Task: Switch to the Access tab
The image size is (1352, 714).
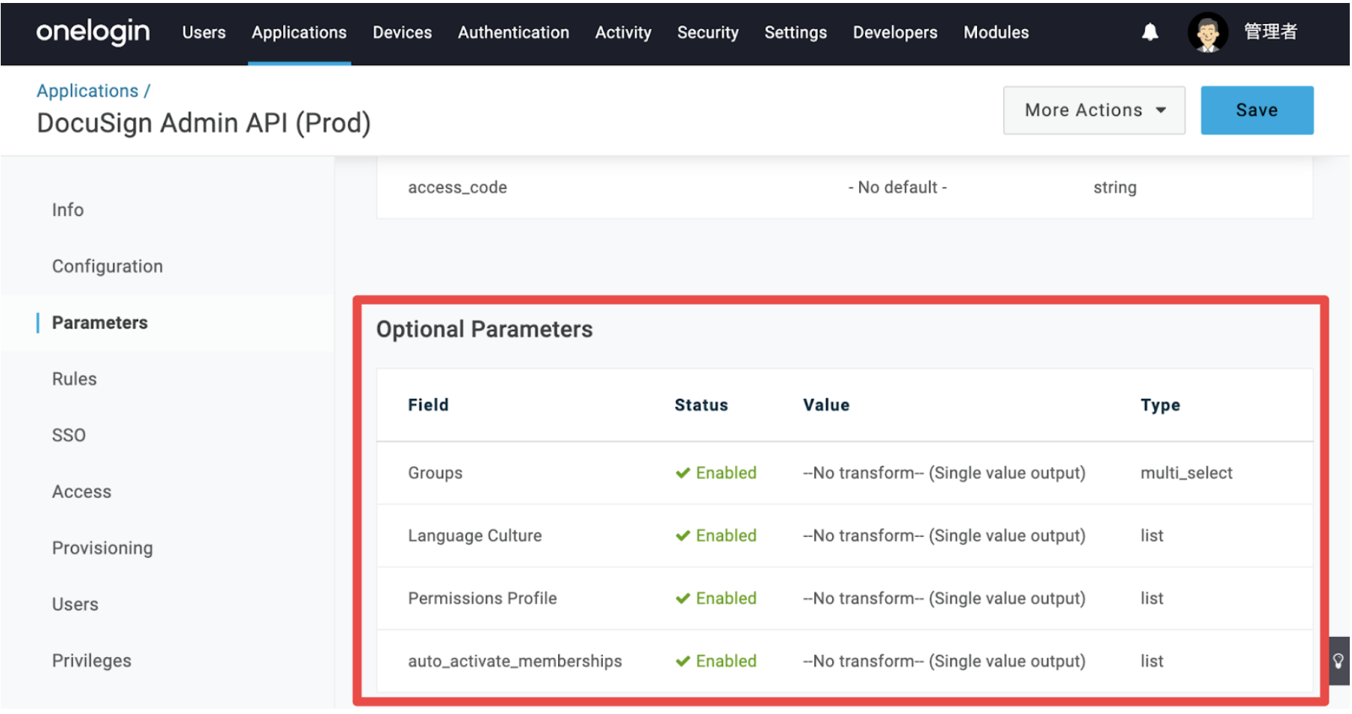Action: coord(81,491)
